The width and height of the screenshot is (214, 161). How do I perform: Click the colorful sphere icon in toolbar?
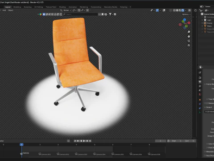click(41, 14)
